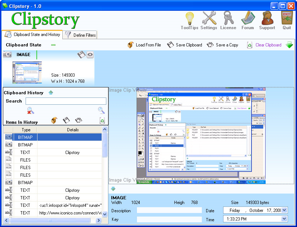Select TEXT row with iconico.com URL

click(x=53, y=213)
